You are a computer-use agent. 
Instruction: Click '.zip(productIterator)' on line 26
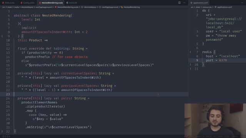[45, 107]
